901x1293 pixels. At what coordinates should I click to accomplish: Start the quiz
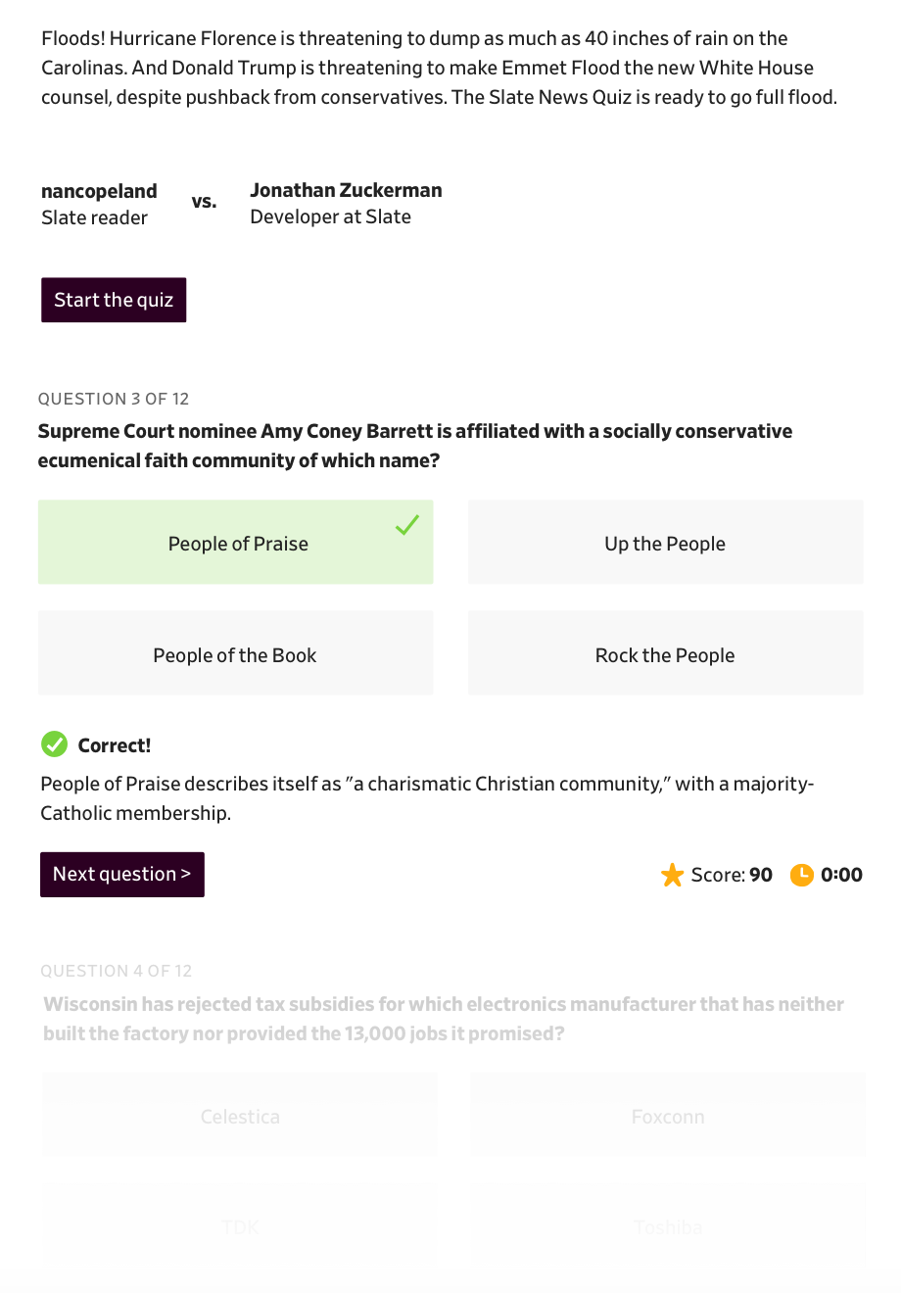(114, 300)
